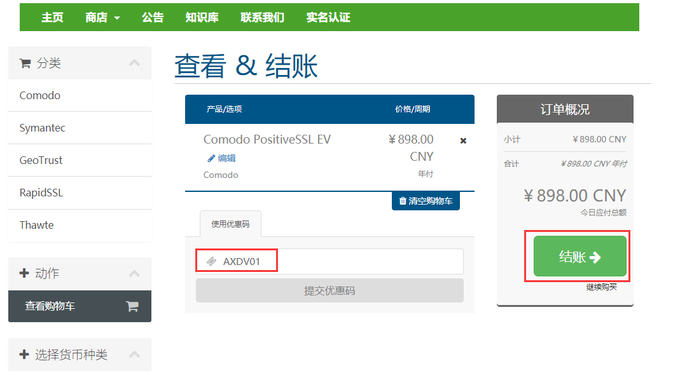Open the 商店 dropdown menu
This screenshot has height=373, width=673.
tap(102, 17)
